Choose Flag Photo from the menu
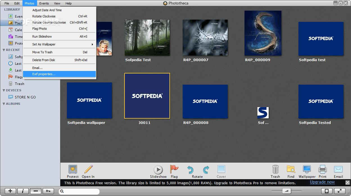 coord(60,29)
